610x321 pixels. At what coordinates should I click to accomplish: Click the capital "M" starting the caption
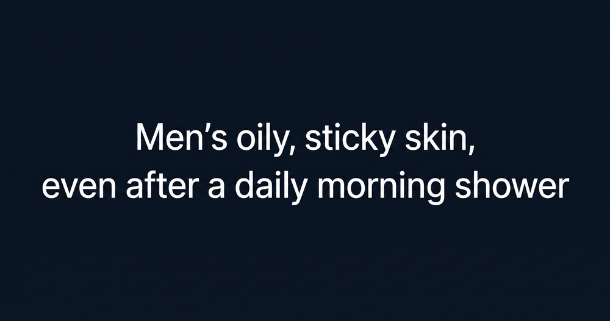pyautogui.click(x=148, y=138)
